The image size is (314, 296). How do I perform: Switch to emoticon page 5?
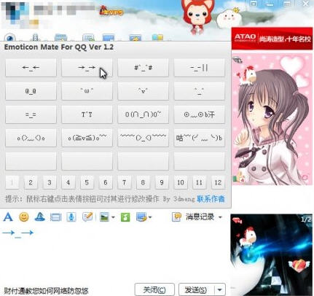[x=87, y=182]
